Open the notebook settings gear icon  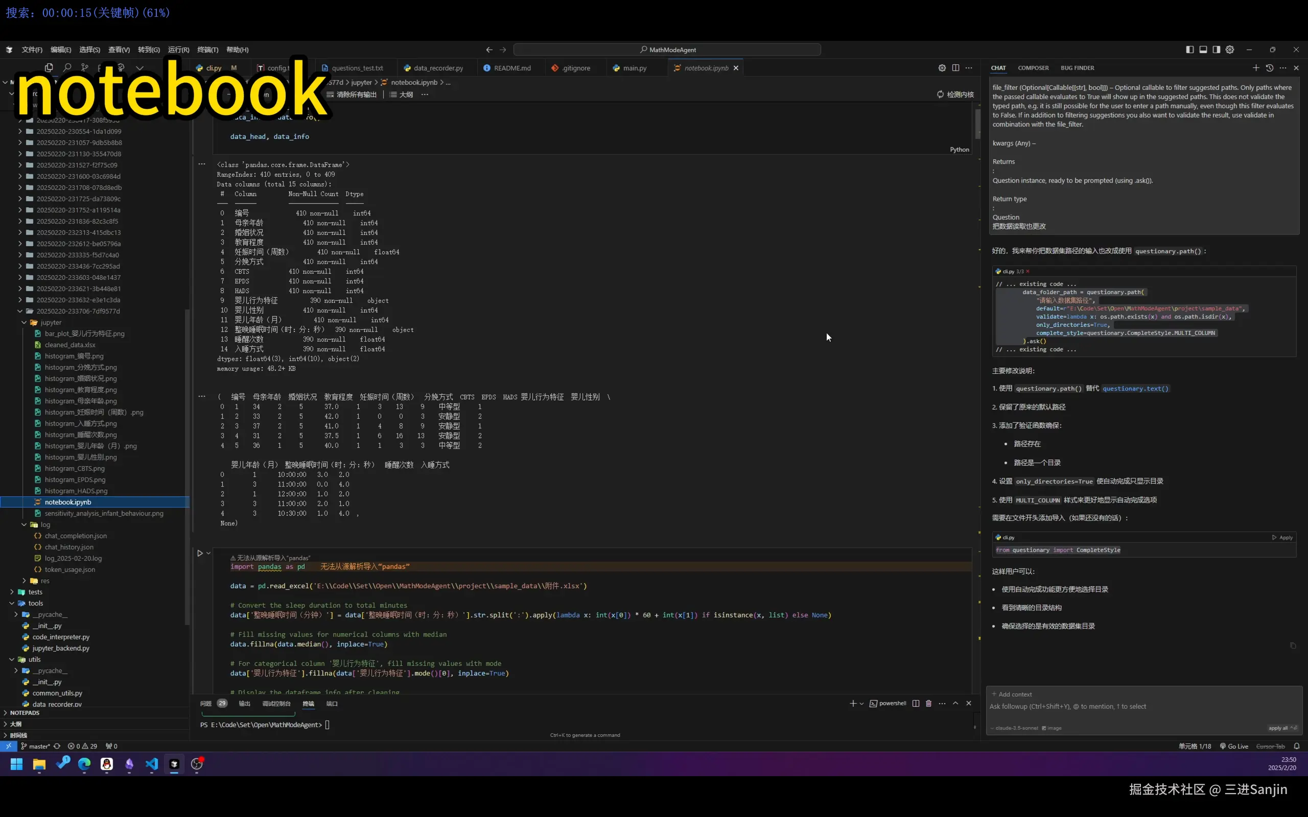click(x=942, y=68)
